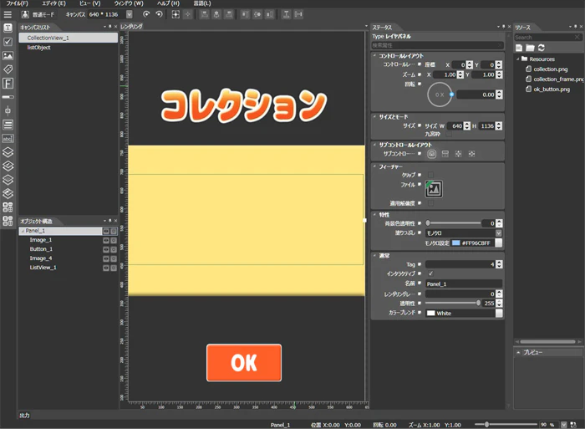The height and width of the screenshot is (429, 585).
Task: Select the Image widget tool
Action: 8,55
